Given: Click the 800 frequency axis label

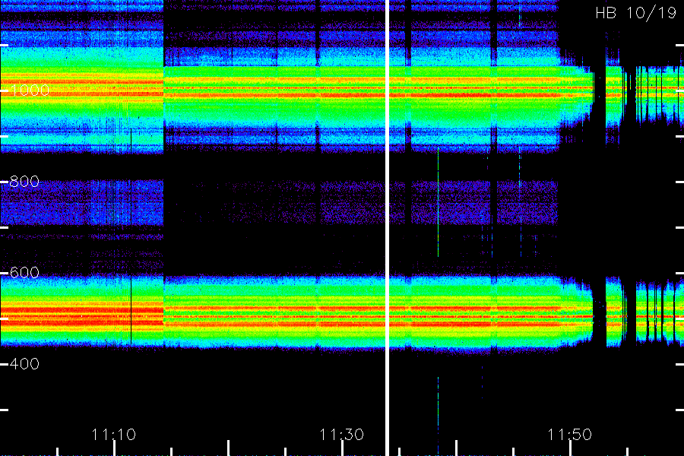Looking at the screenshot, I should pos(24,182).
